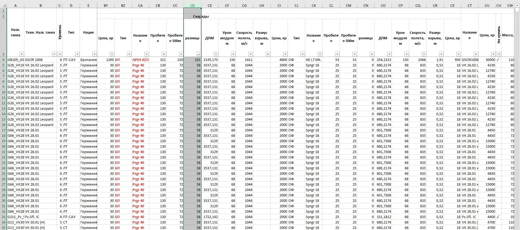The height and width of the screenshot is (230, 520).
Task: Click the Select All corner triangle
Action: click(x=4, y=5)
